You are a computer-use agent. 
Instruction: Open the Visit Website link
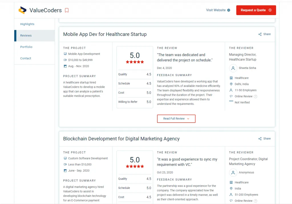pos(218,10)
